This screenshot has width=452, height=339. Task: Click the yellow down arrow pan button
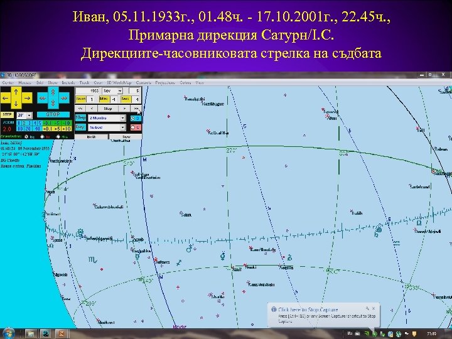(x=16, y=103)
